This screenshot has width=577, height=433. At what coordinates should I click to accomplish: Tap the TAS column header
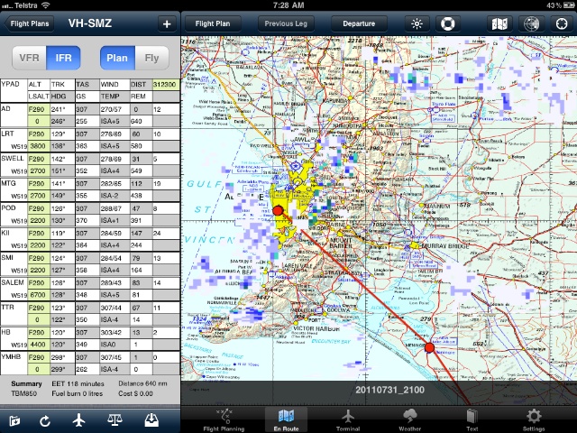[87, 84]
